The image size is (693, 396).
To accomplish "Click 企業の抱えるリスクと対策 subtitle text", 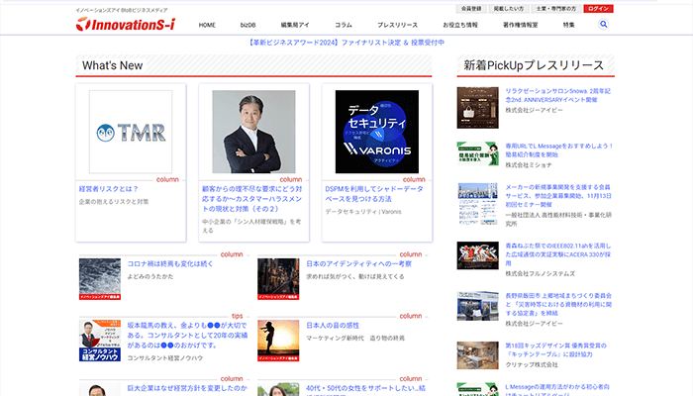I will (x=114, y=202).
